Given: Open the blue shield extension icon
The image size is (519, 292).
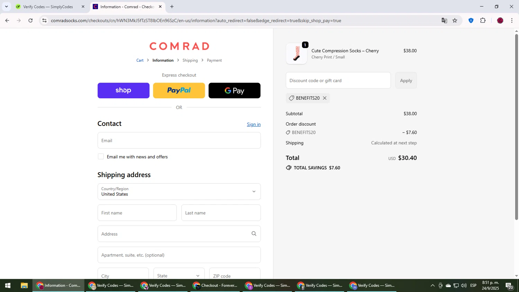Looking at the screenshot, I should [471, 21].
